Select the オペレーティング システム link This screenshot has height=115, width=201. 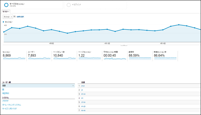pos(11,105)
